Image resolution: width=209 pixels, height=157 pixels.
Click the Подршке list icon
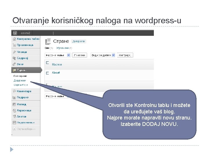pyautogui.click(x=14, y=97)
